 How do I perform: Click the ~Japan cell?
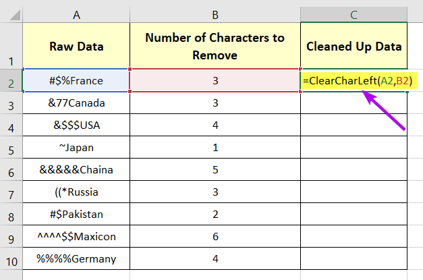(76, 147)
